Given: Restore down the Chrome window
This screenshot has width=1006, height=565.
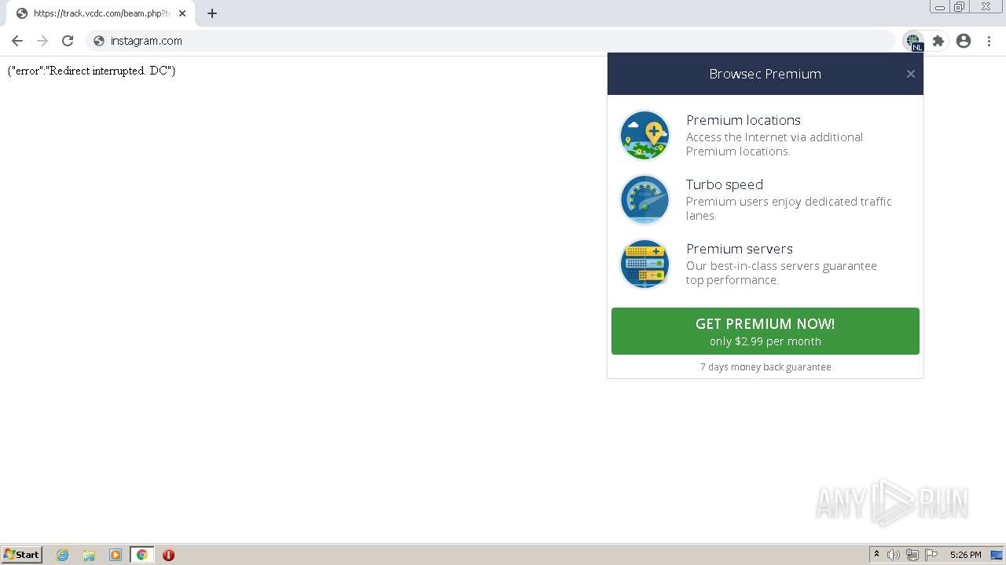Looking at the screenshot, I should pos(960,7).
